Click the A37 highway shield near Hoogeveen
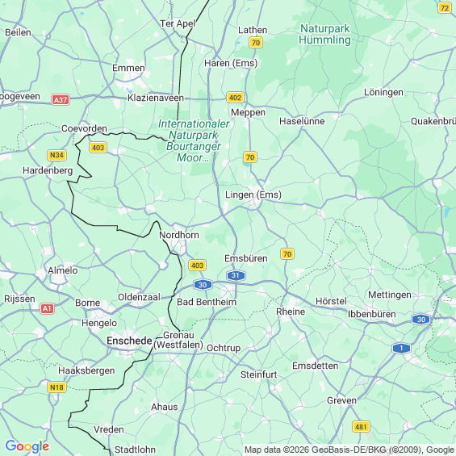456x456 pixels. (61, 100)
